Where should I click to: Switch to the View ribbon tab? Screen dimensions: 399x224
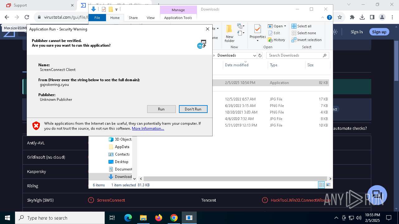[151, 18]
